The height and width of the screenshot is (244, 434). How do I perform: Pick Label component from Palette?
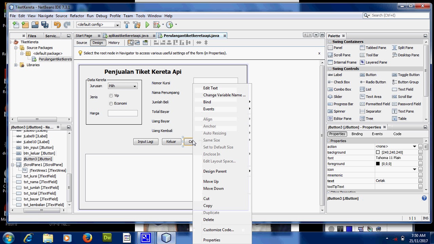point(335,75)
